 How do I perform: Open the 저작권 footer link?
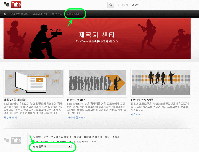(77, 137)
